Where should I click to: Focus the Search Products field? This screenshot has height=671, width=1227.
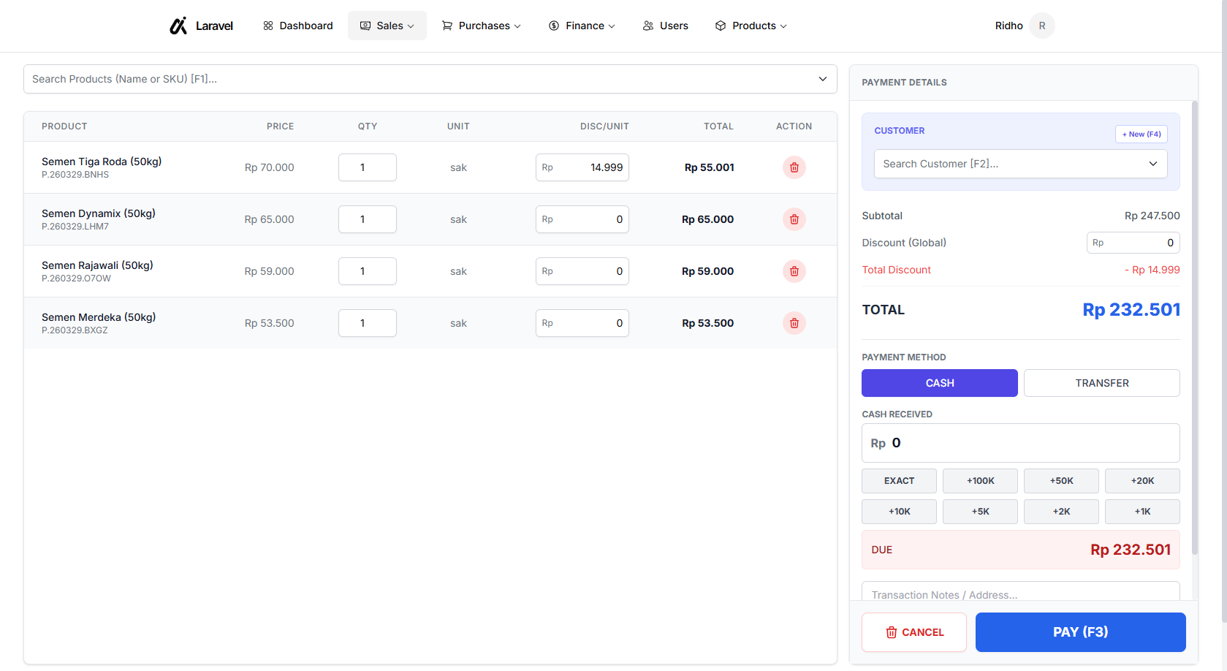(x=430, y=79)
